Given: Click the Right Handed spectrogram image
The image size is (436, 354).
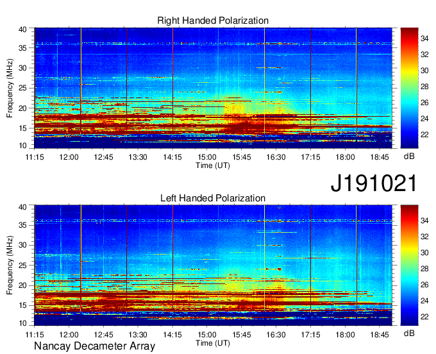Looking at the screenshot, I should 213,88.
